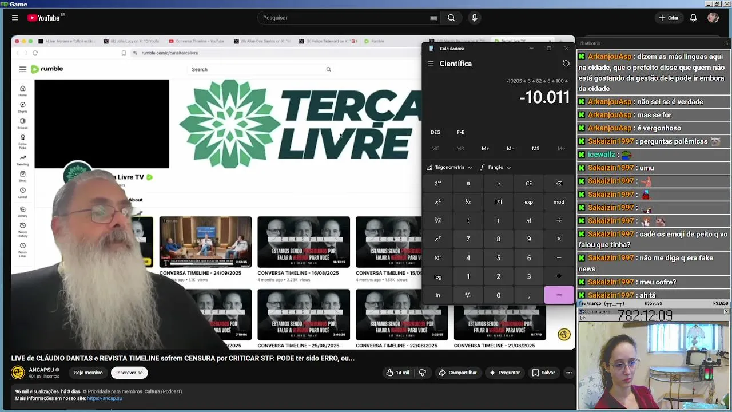
Task: Open the YouTube account avatar menu
Action: 713,18
